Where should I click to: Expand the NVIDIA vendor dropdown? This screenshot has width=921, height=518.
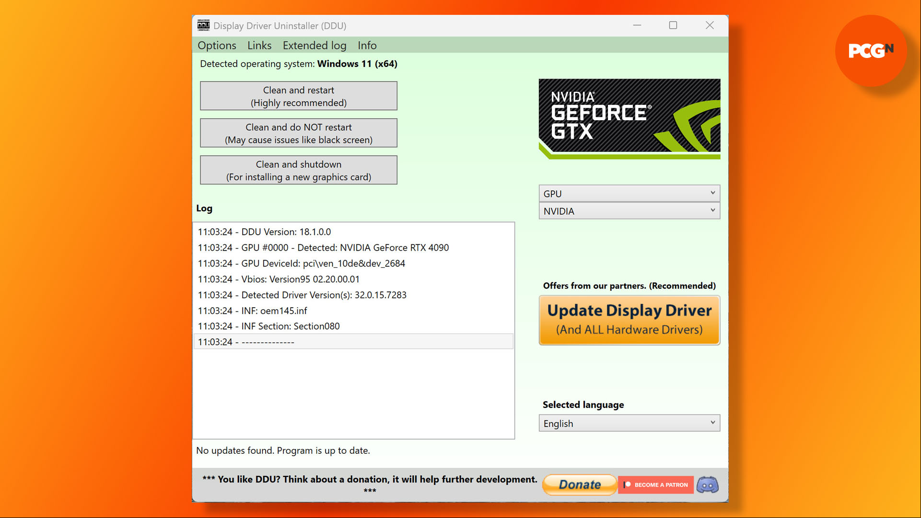click(x=629, y=211)
